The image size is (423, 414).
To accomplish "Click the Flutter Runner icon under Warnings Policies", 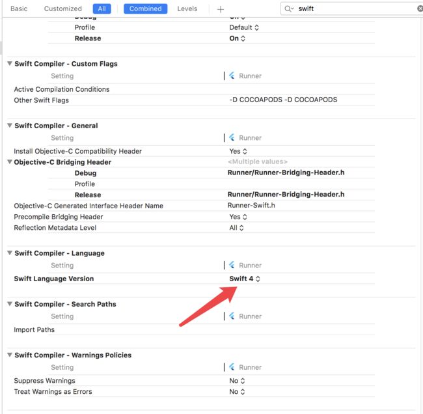I will coord(232,366).
